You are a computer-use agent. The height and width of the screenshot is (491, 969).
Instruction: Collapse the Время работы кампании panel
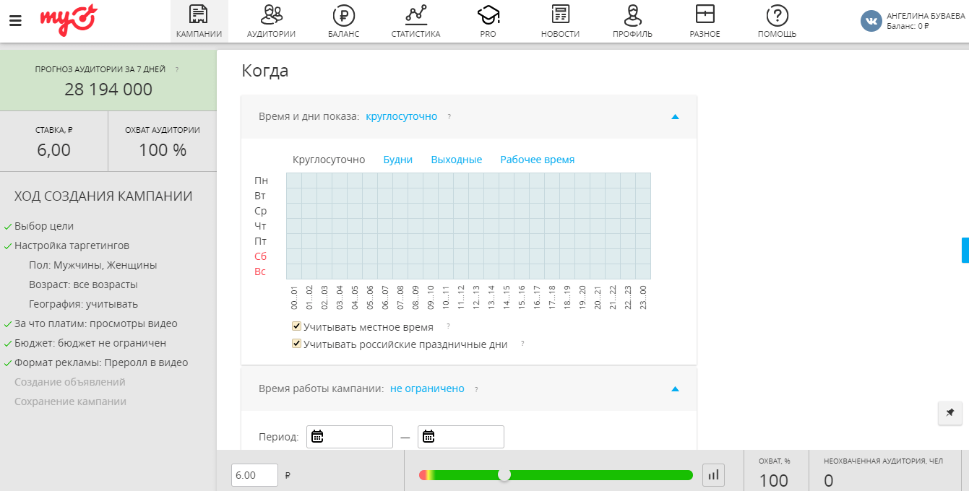(x=675, y=388)
